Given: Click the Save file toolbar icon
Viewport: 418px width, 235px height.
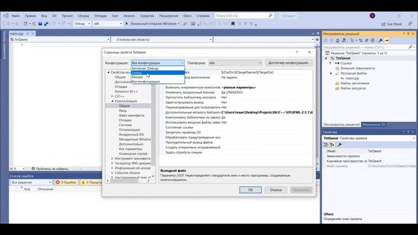Looking at the screenshot, I should pyautogui.click(x=40, y=23).
